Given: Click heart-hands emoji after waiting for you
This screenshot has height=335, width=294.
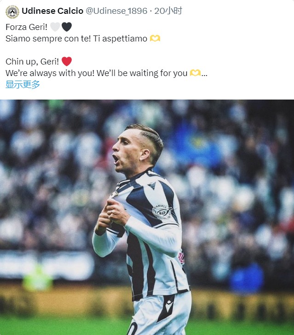Looking at the screenshot, I should (195, 73).
